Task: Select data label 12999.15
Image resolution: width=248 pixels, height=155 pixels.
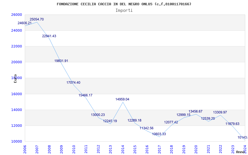Action: coord(184,115)
